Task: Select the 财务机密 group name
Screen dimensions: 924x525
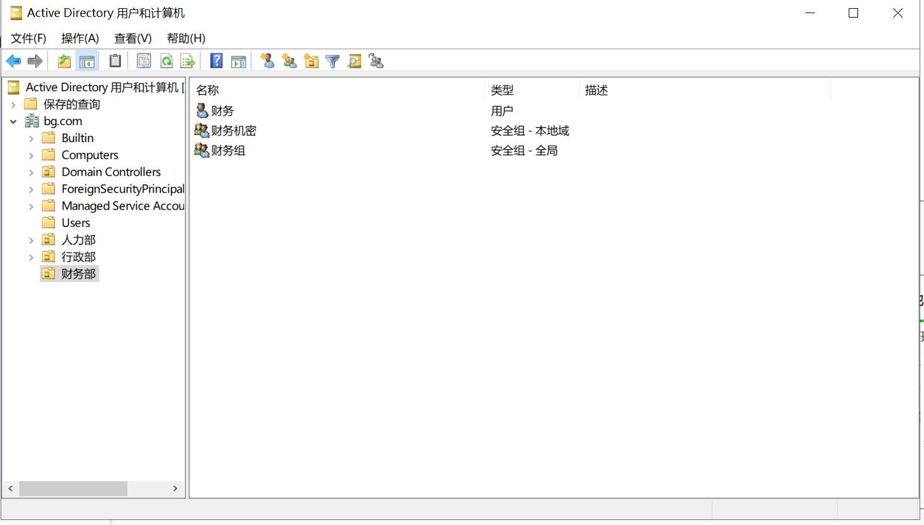Action: [234, 131]
